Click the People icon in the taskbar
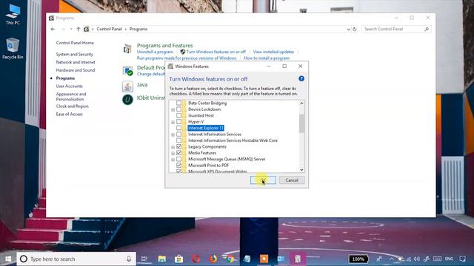 378,259
